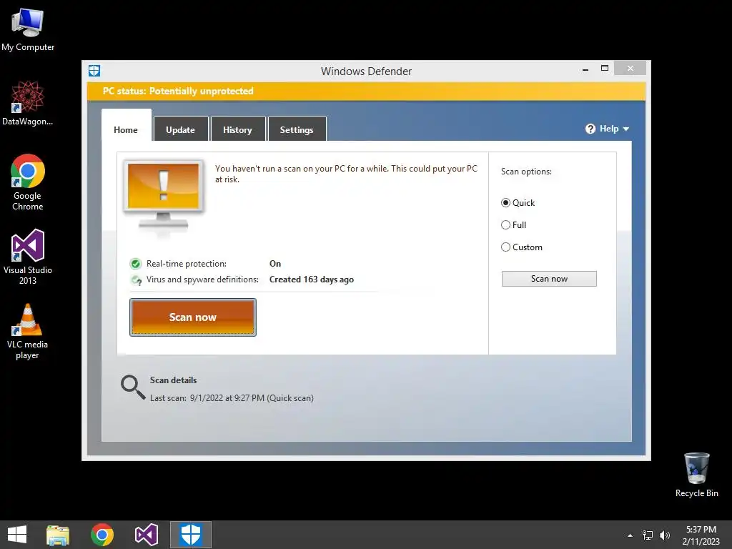Expand the Help dropdown arrow

pos(626,129)
